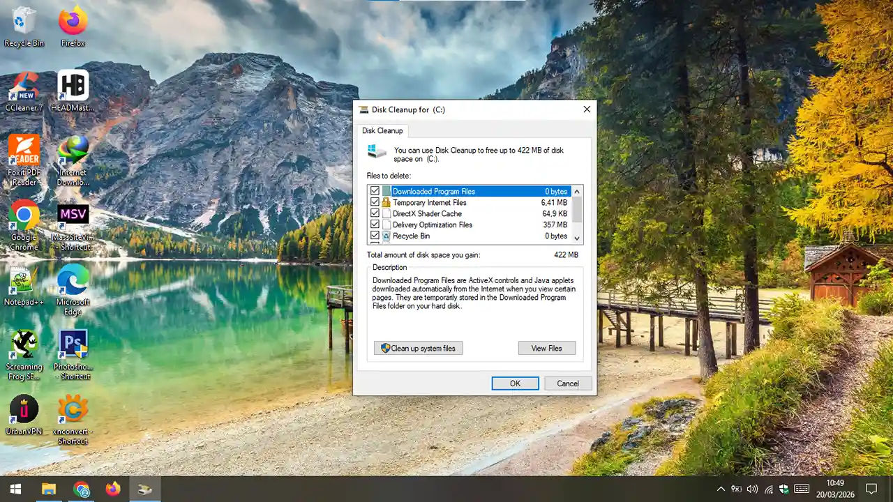
Task: Open the notification center icon
Action: tap(871, 489)
